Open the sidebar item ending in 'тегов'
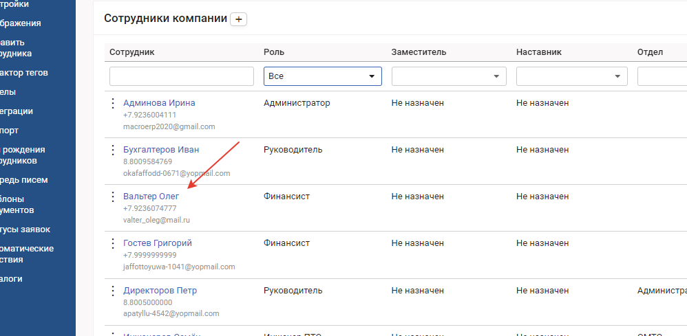 click(x=24, y=73)
